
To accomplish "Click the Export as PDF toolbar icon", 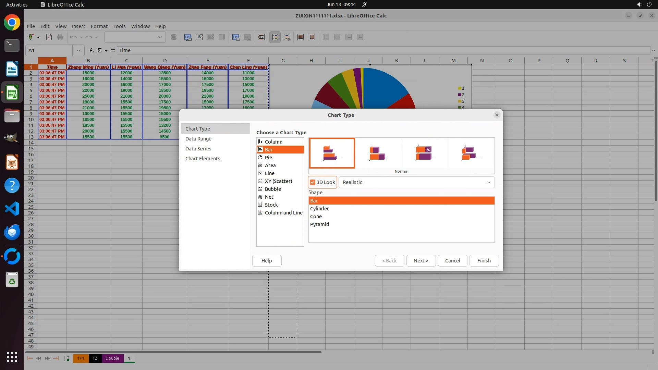I will [x=49, y=37].
